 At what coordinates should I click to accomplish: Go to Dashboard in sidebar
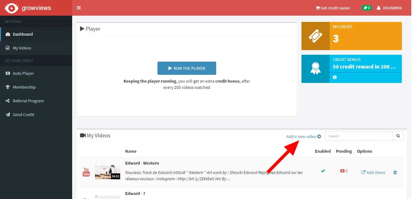[36, 34]
